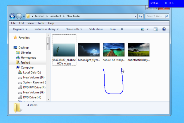The height and width of the screenshot is (123, 184).
Task: Click the Slide show button
Action: [96, 29]
